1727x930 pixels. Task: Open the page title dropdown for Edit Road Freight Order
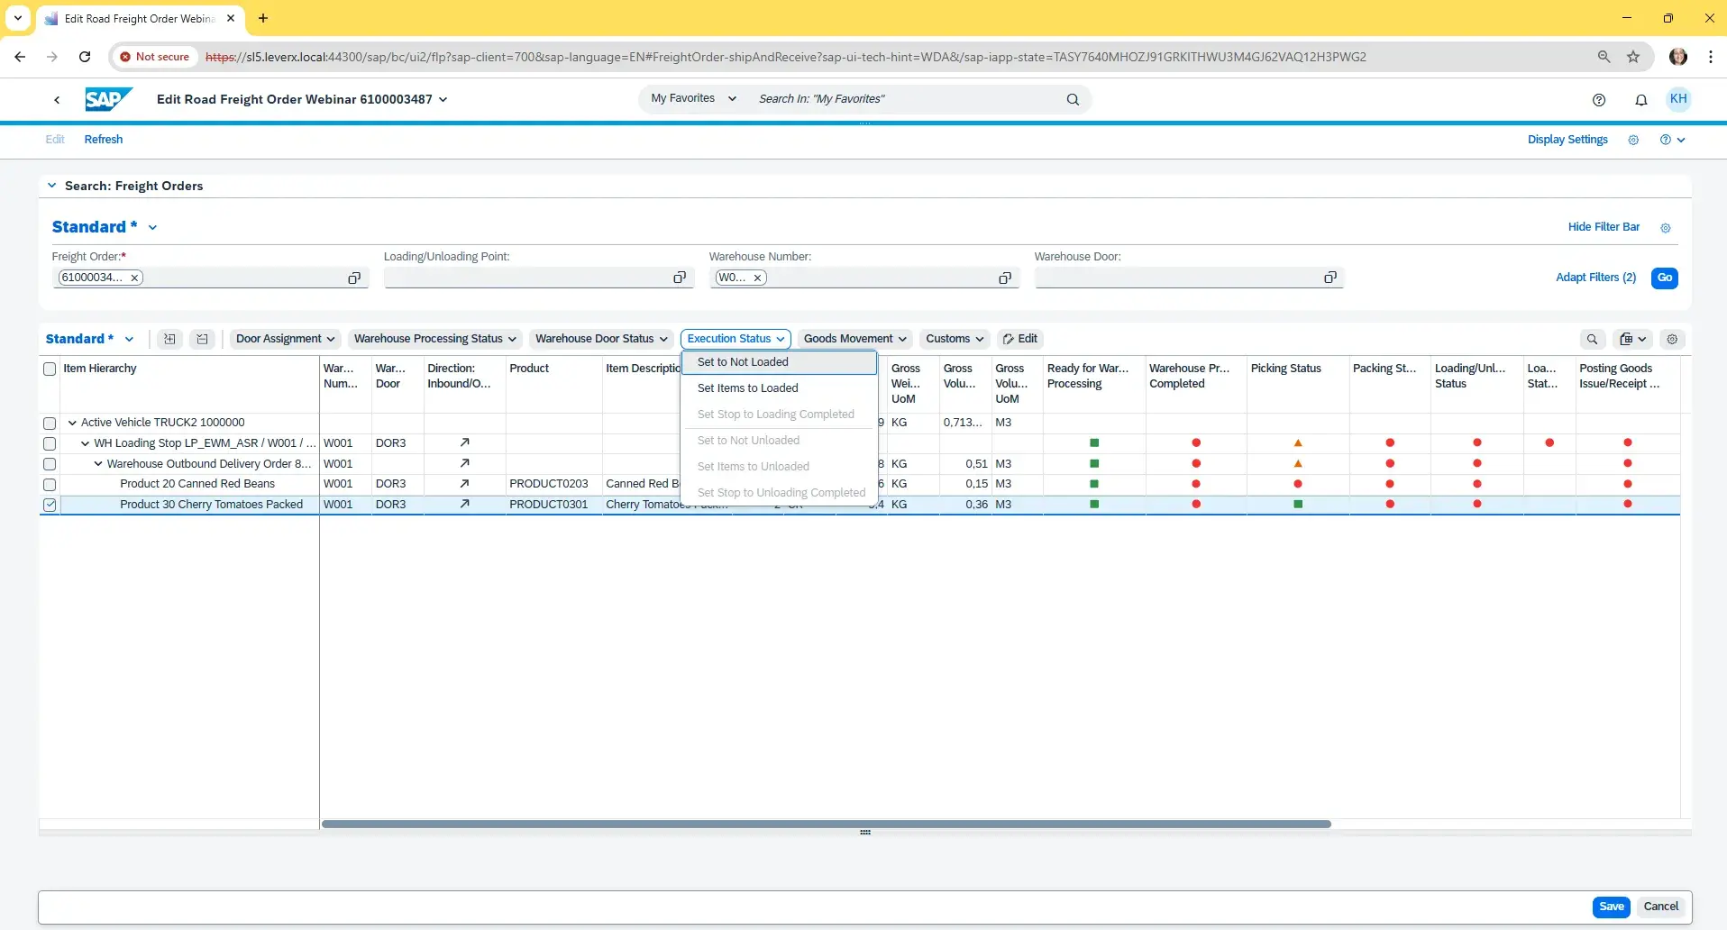(x=443, y=99)
